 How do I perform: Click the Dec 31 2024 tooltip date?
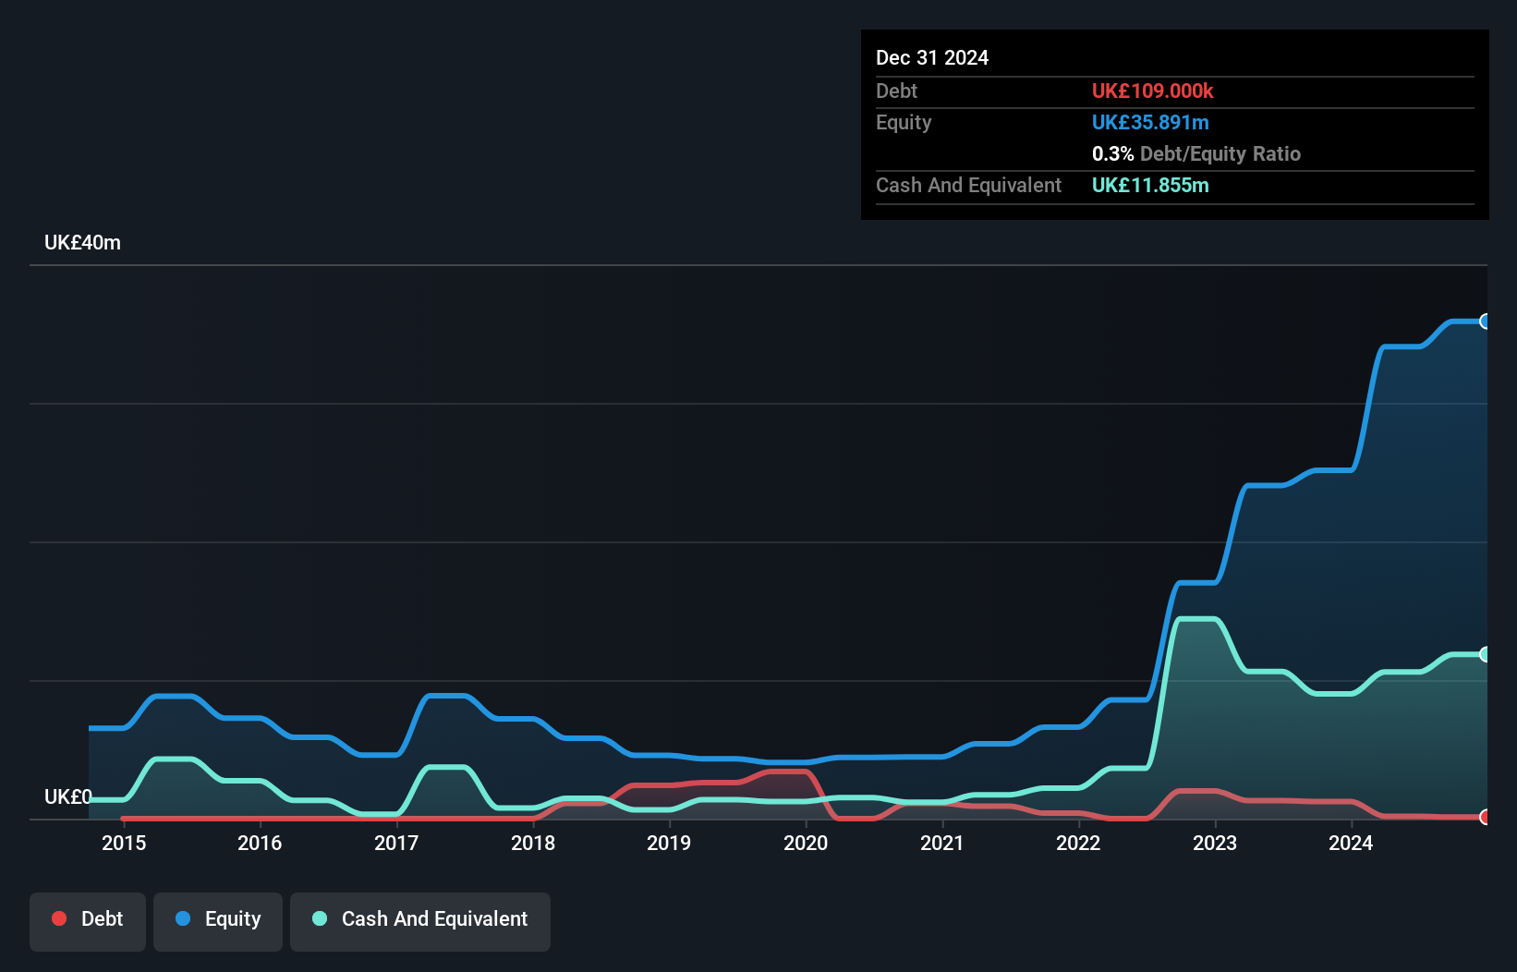932,57
